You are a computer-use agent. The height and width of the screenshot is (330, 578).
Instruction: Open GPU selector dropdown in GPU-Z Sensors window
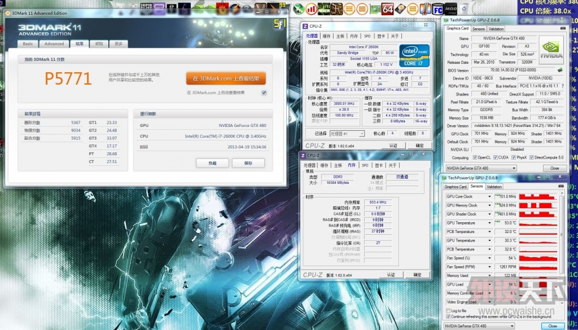[x=479, y=326]
